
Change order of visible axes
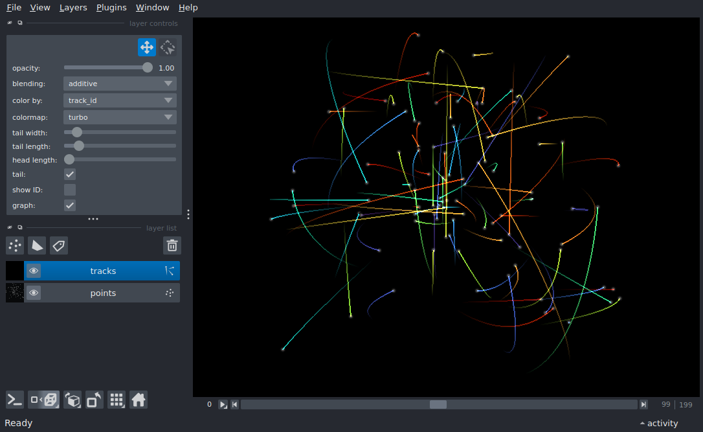[73, 400]
